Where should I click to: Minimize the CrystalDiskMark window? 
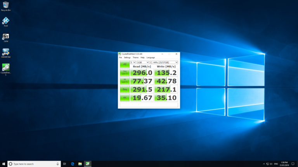(x=162, y=54)
